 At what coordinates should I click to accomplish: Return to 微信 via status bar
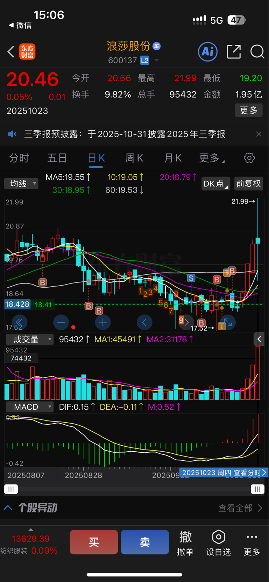tap(20, 25)
